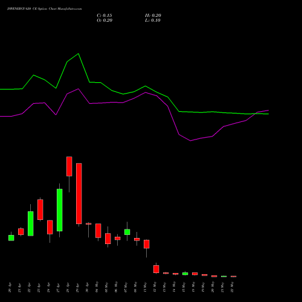Click the '30 Apr' date axis label
The height and width of the screenshot is (302, 302).
[x=88, y=288]
